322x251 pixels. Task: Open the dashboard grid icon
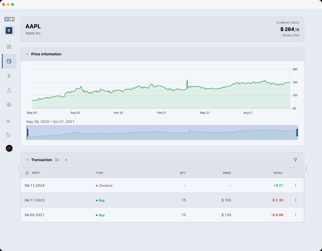pyautogui.click(x=9, y=47)
